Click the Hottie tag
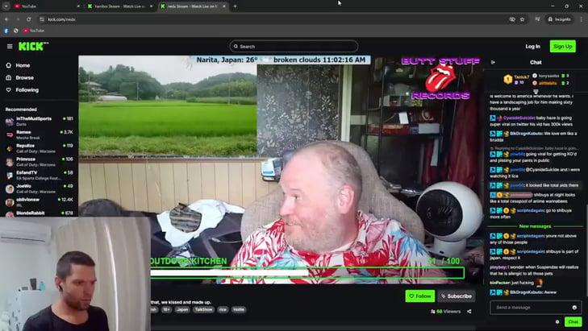This screenshot has height=331, width=588. point(239,309)
